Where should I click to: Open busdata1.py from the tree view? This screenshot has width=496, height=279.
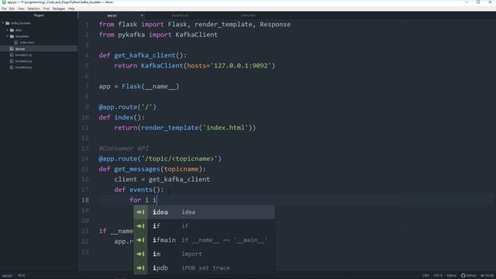tap(24, 55)
